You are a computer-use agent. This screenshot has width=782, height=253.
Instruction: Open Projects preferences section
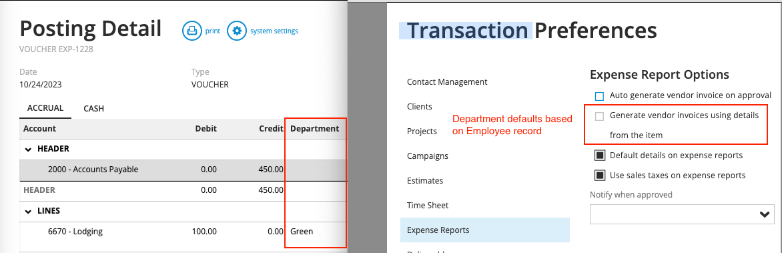422,132
